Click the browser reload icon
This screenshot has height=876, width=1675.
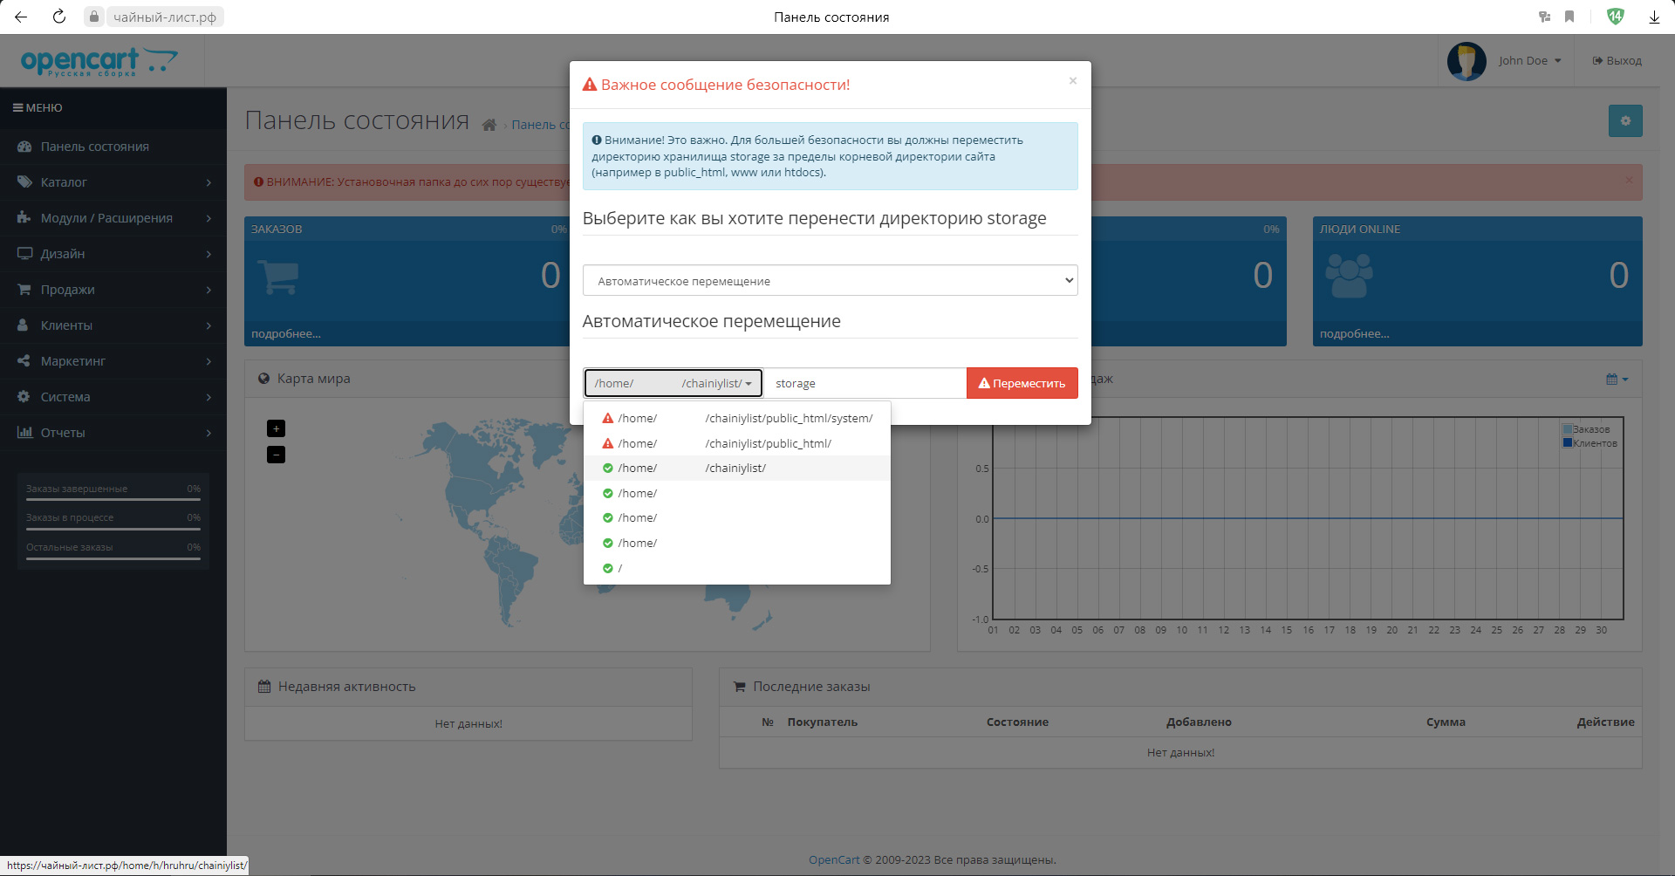tap(59, 17)
